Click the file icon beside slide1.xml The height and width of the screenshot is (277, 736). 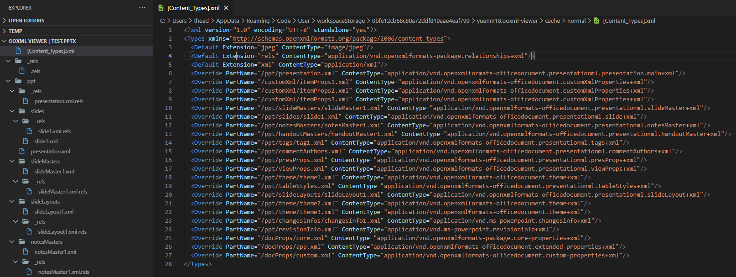[x=26, y=141]
